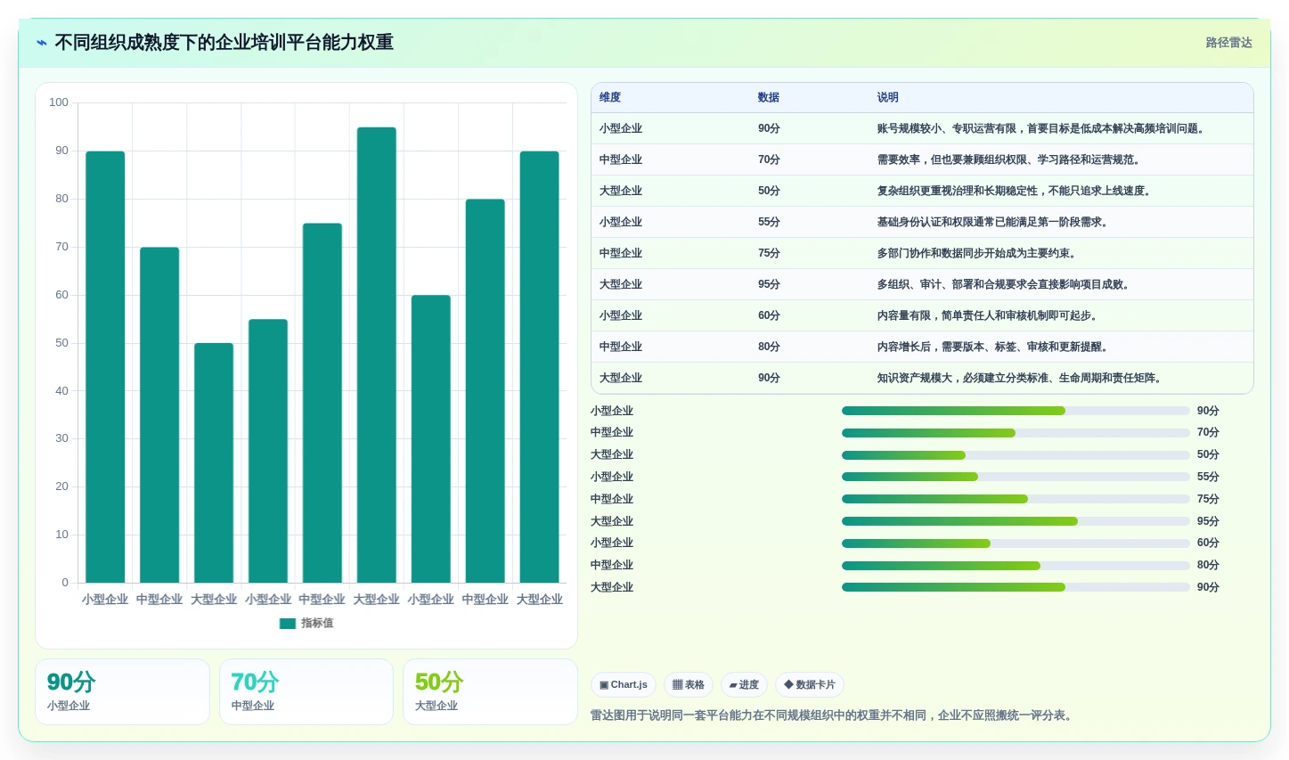Click the 数据 column header
The image size is (1289, 760).
[769, 97]
